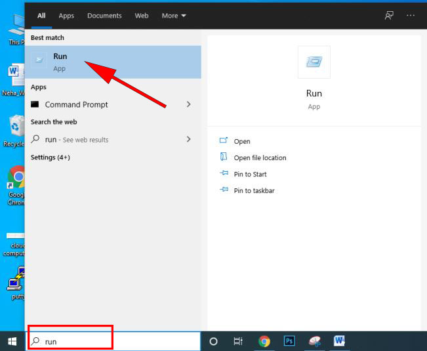Open Microsoft Word from the taskbar
This screenshot has height=351, width=427.
[339, 341]
